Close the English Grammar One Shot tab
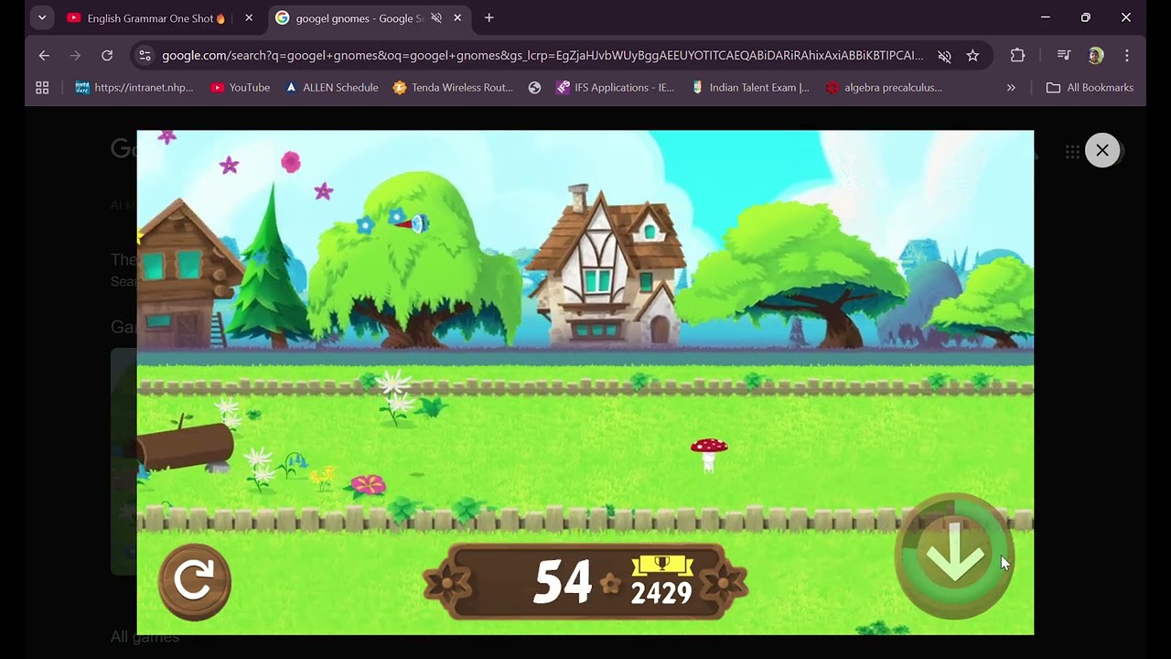Image resolution: width=1171 pixels, height=659 pixels. coord(249,18)
